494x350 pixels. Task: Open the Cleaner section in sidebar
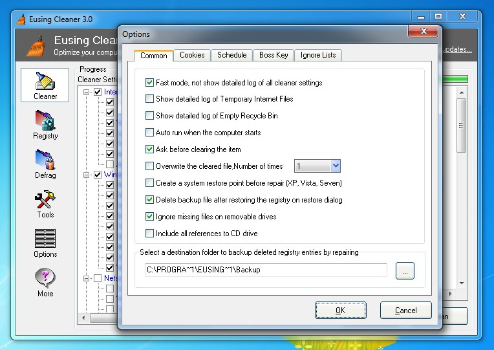(x=45, y=85)
